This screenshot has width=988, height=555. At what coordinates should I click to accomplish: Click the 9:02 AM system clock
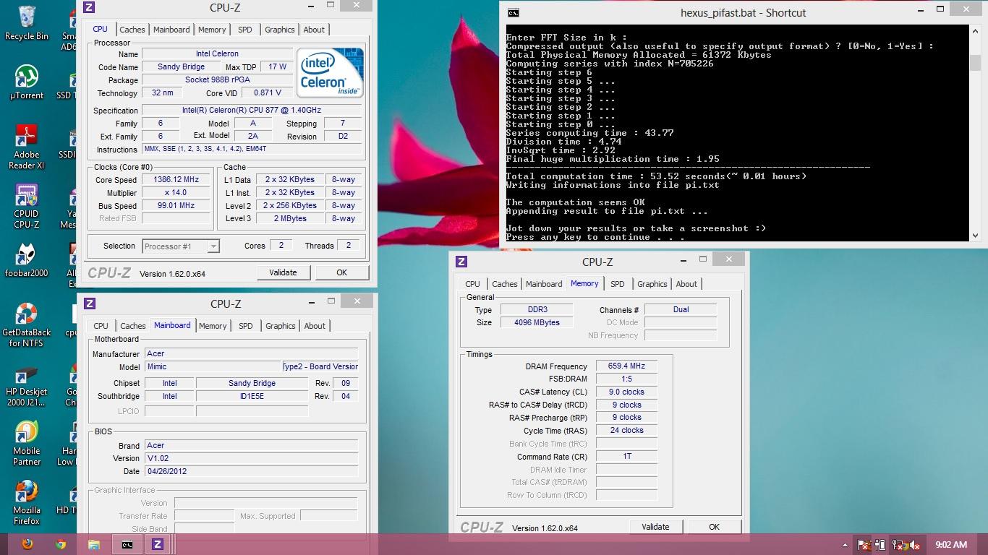(951, 545)
